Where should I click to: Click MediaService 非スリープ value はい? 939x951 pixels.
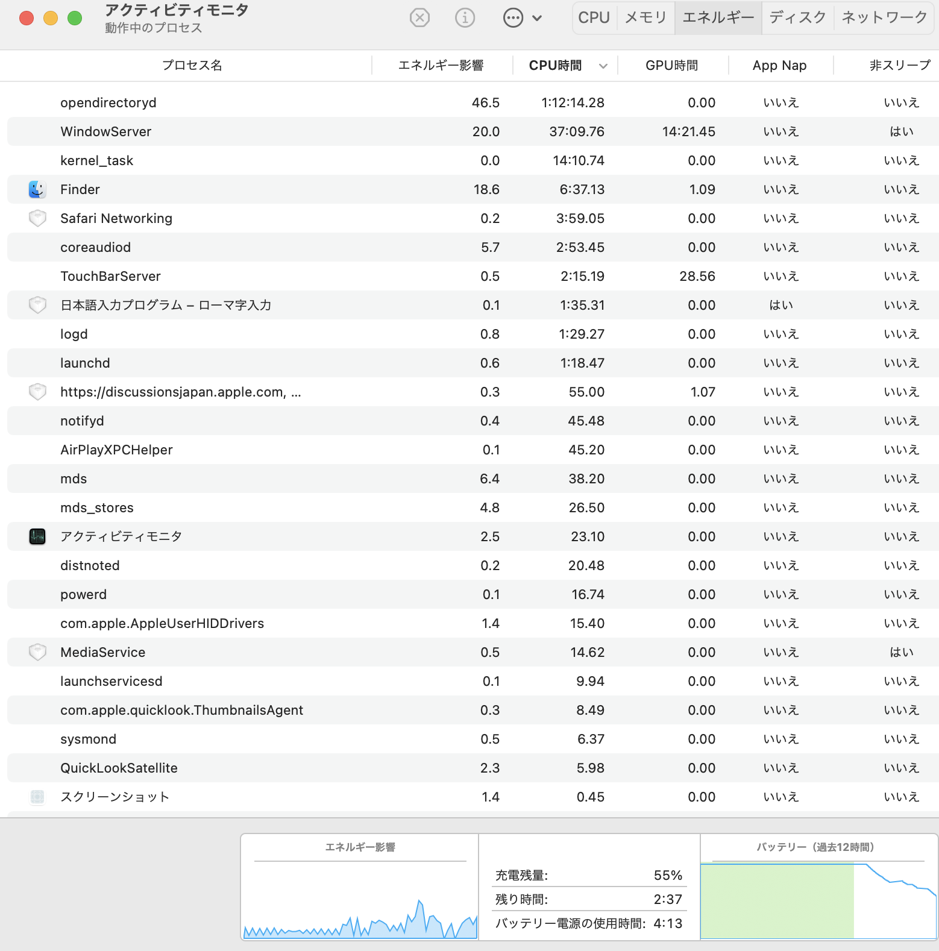point(902,652)
